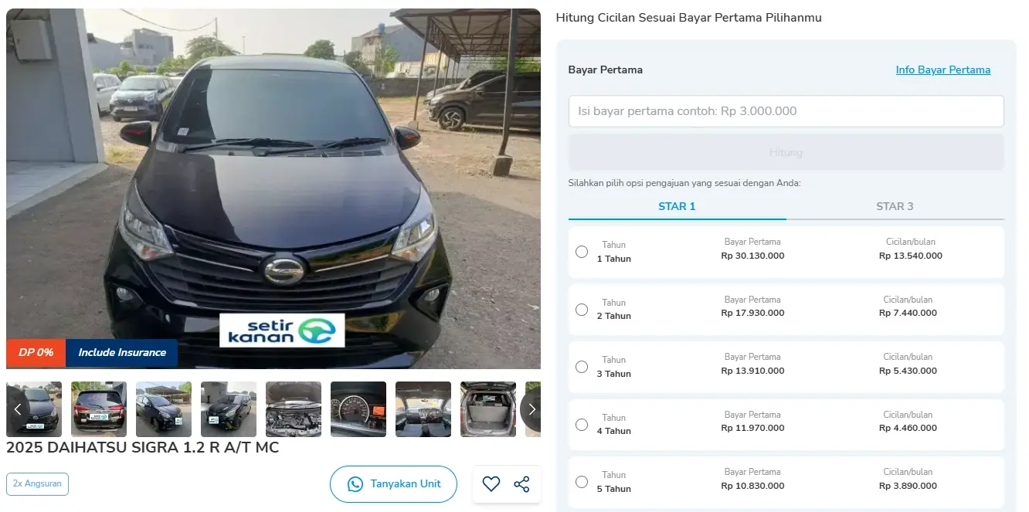Click the heart favorite icon
1029x512 pixels.
pos(491,484)
